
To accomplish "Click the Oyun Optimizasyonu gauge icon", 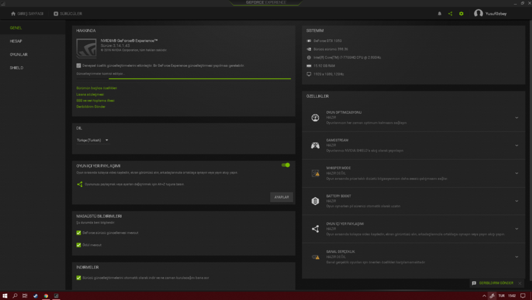I will 315,118.
